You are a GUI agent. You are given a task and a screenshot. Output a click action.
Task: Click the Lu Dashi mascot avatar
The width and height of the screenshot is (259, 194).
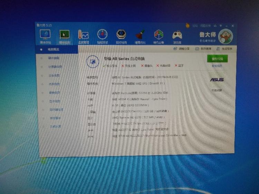(x=226, y=37)
